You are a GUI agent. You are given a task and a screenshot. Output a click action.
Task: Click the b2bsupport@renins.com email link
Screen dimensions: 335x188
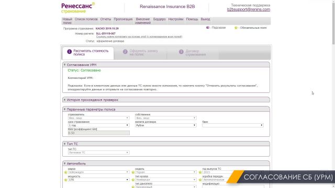pyautogui.click(x=249, y=9)
